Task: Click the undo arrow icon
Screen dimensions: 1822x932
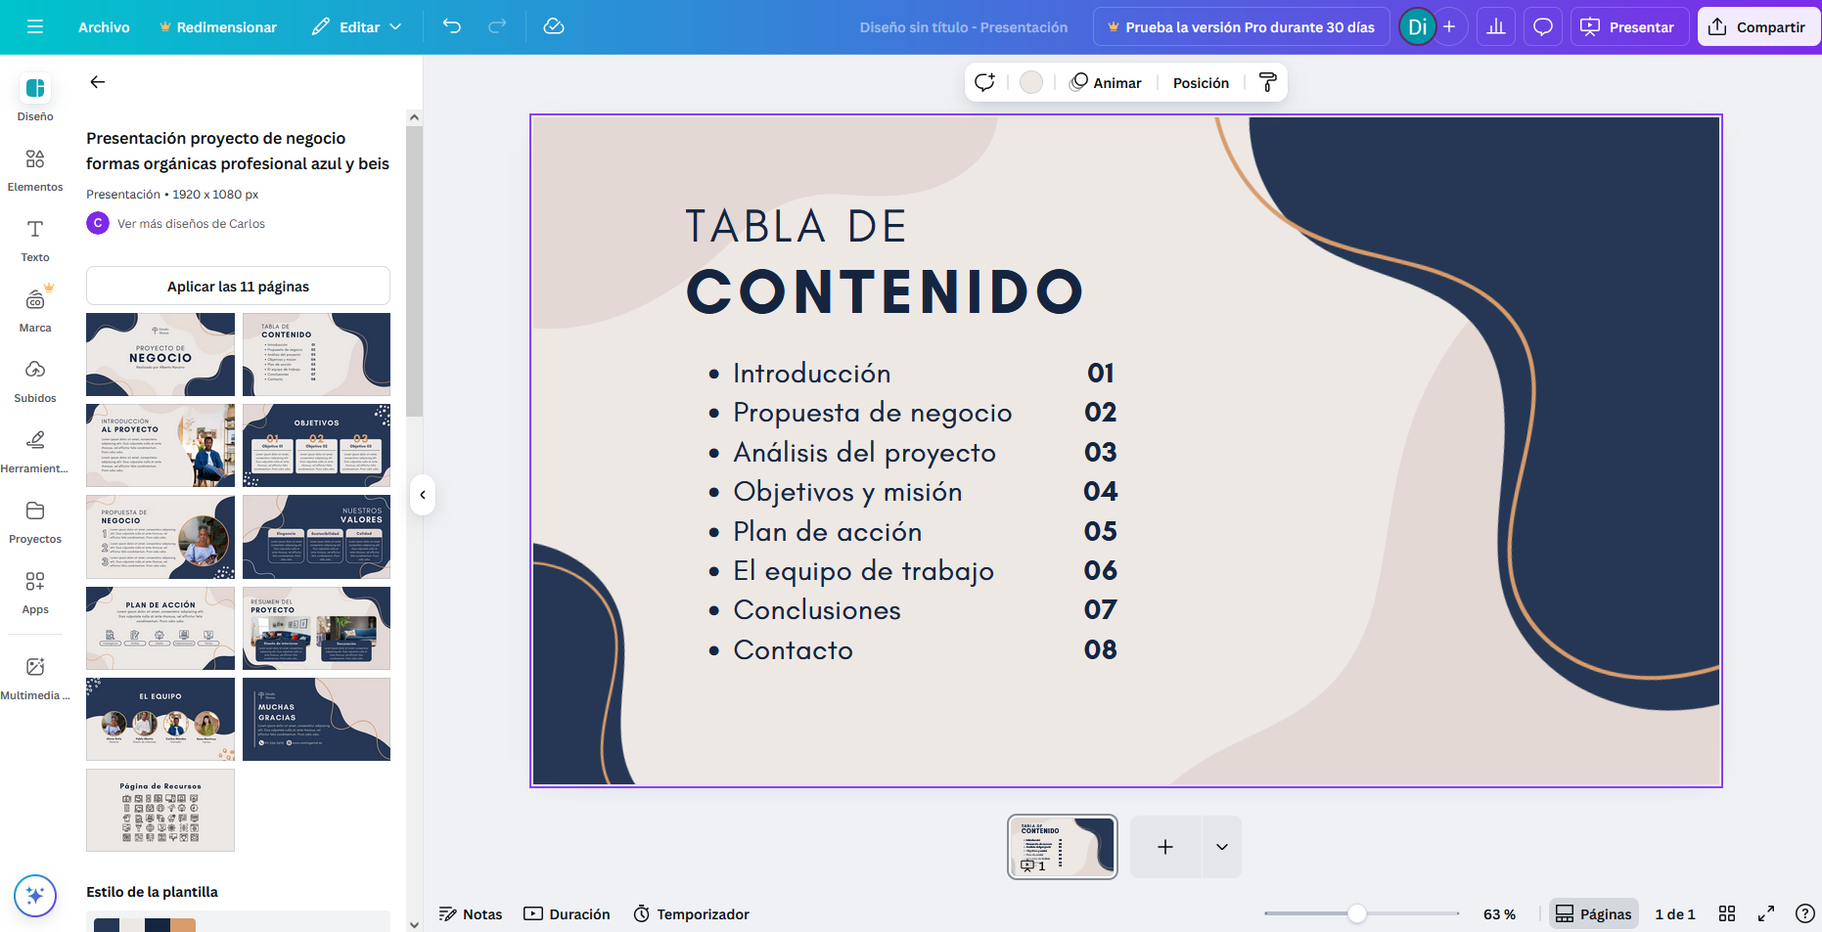Action: [451, 26]
